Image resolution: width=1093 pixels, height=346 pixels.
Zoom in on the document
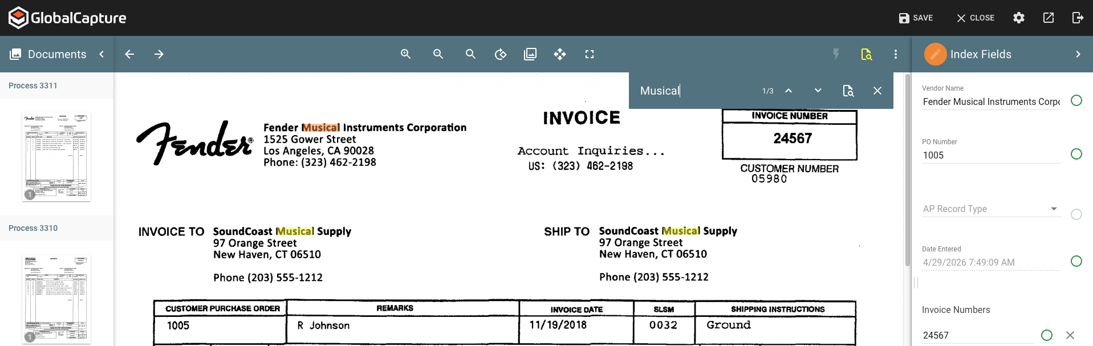[406, 54]
